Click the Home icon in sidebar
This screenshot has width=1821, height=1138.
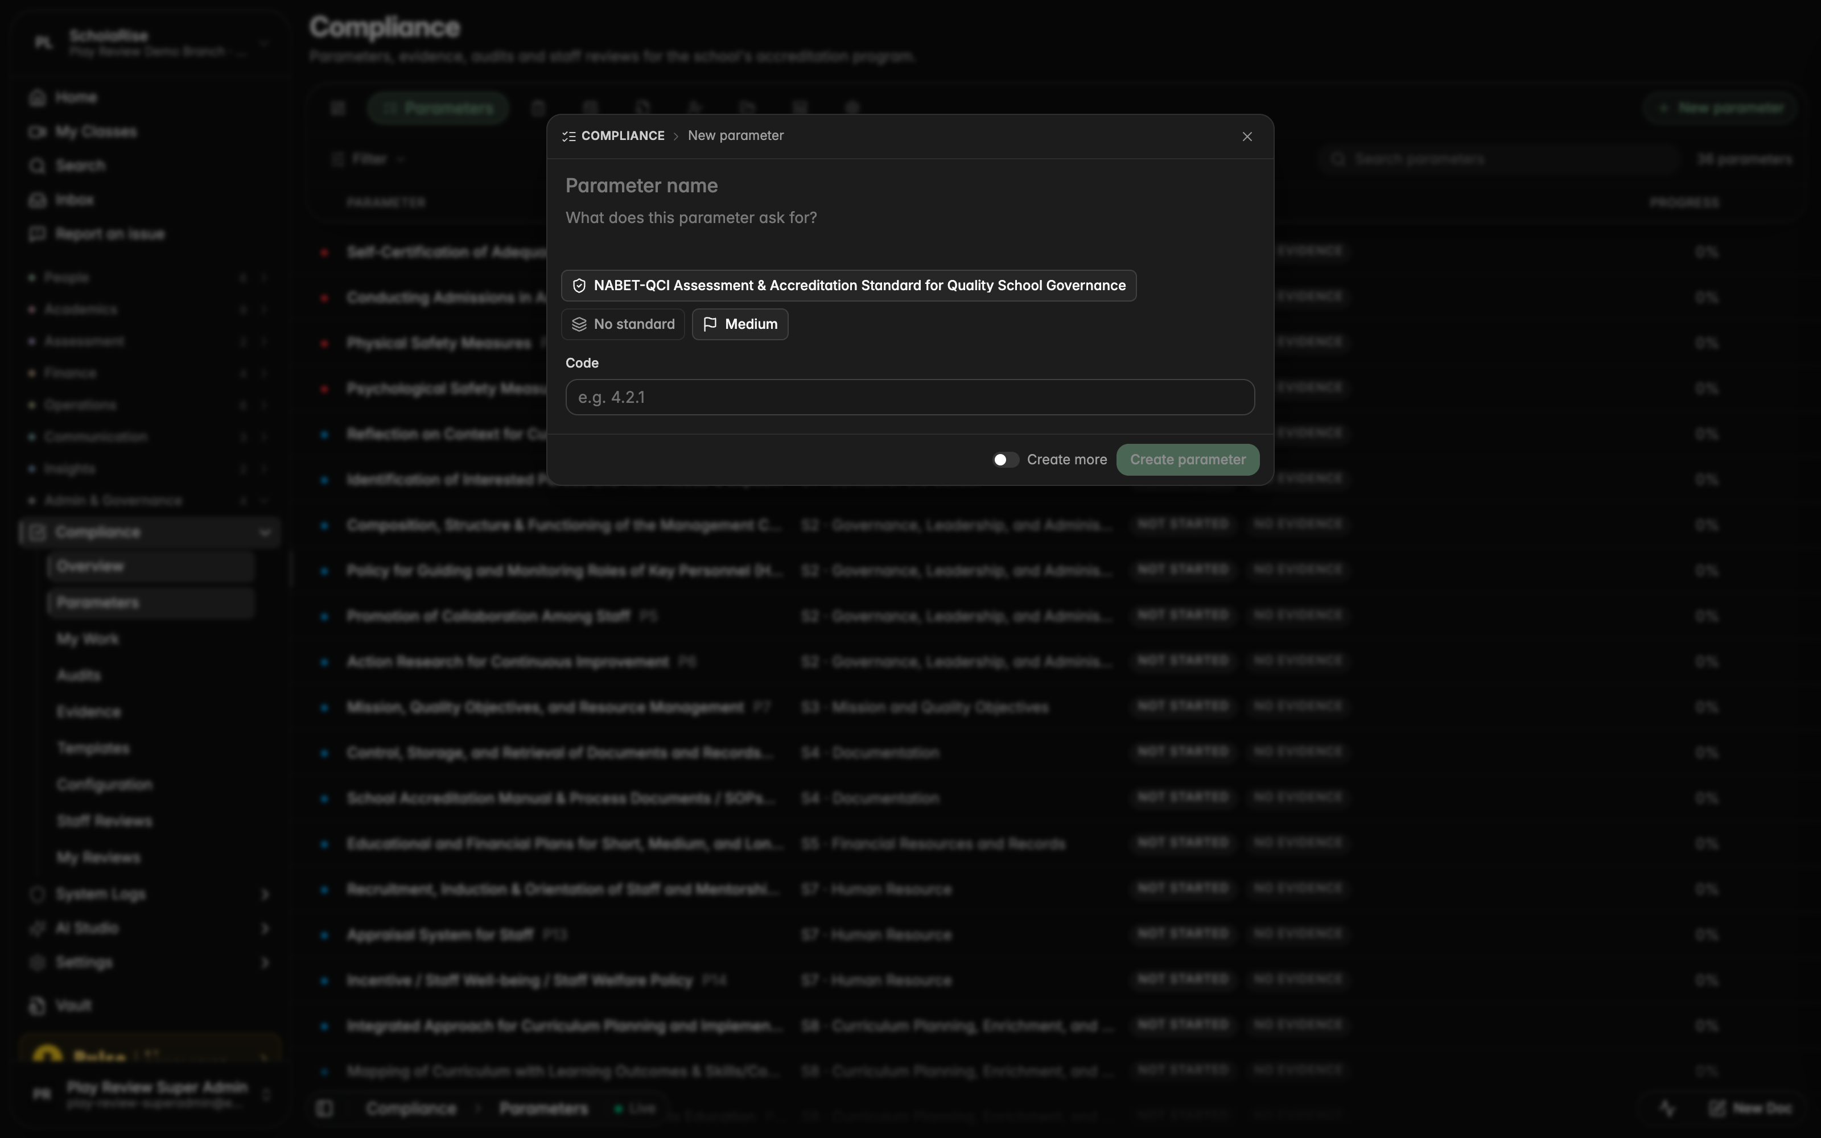[x=37, y=98]
